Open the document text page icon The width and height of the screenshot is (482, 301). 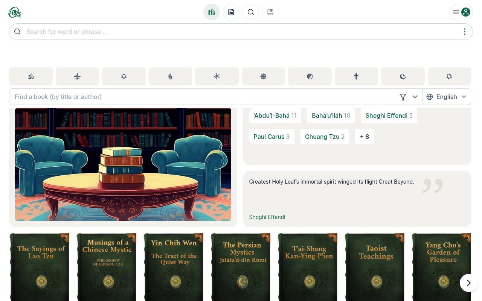coord(231,12)
